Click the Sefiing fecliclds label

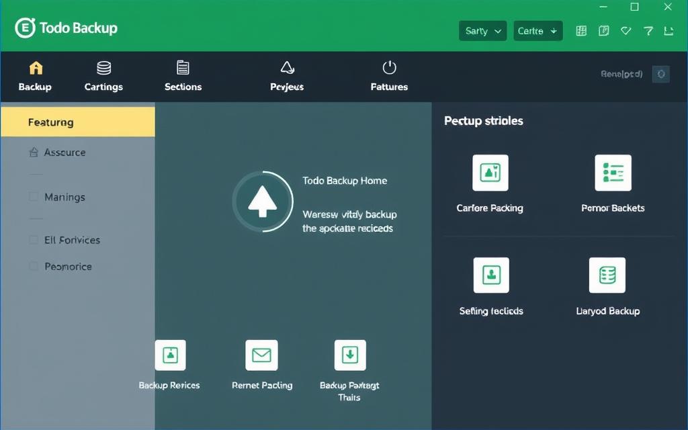(491, 311)
